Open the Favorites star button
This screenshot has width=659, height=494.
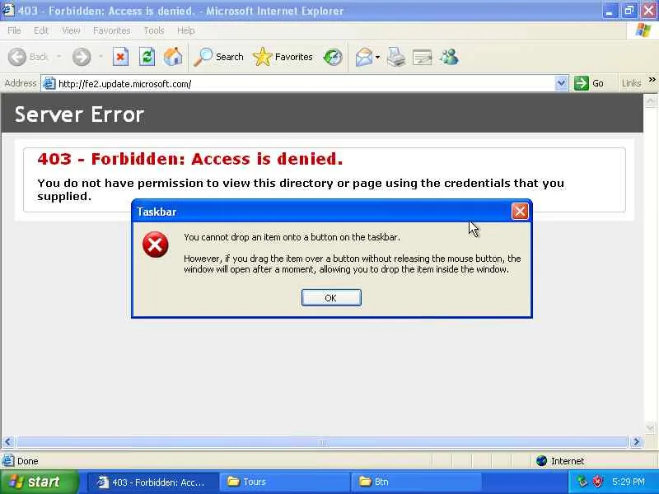(283, 57)
